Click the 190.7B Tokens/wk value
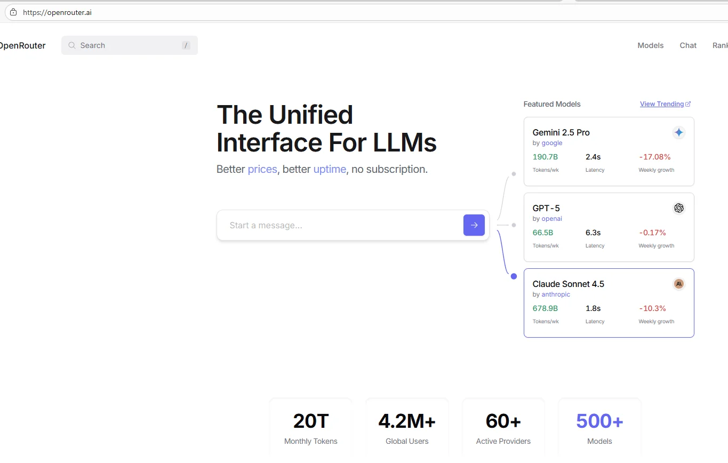 click(x=545, y=157)
